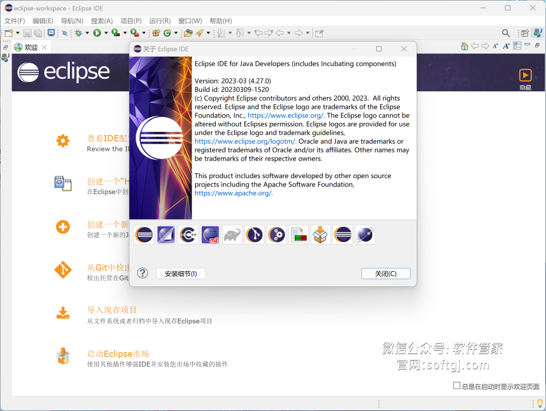Click the Gradle elephant feature icon

tap(232, 234)
